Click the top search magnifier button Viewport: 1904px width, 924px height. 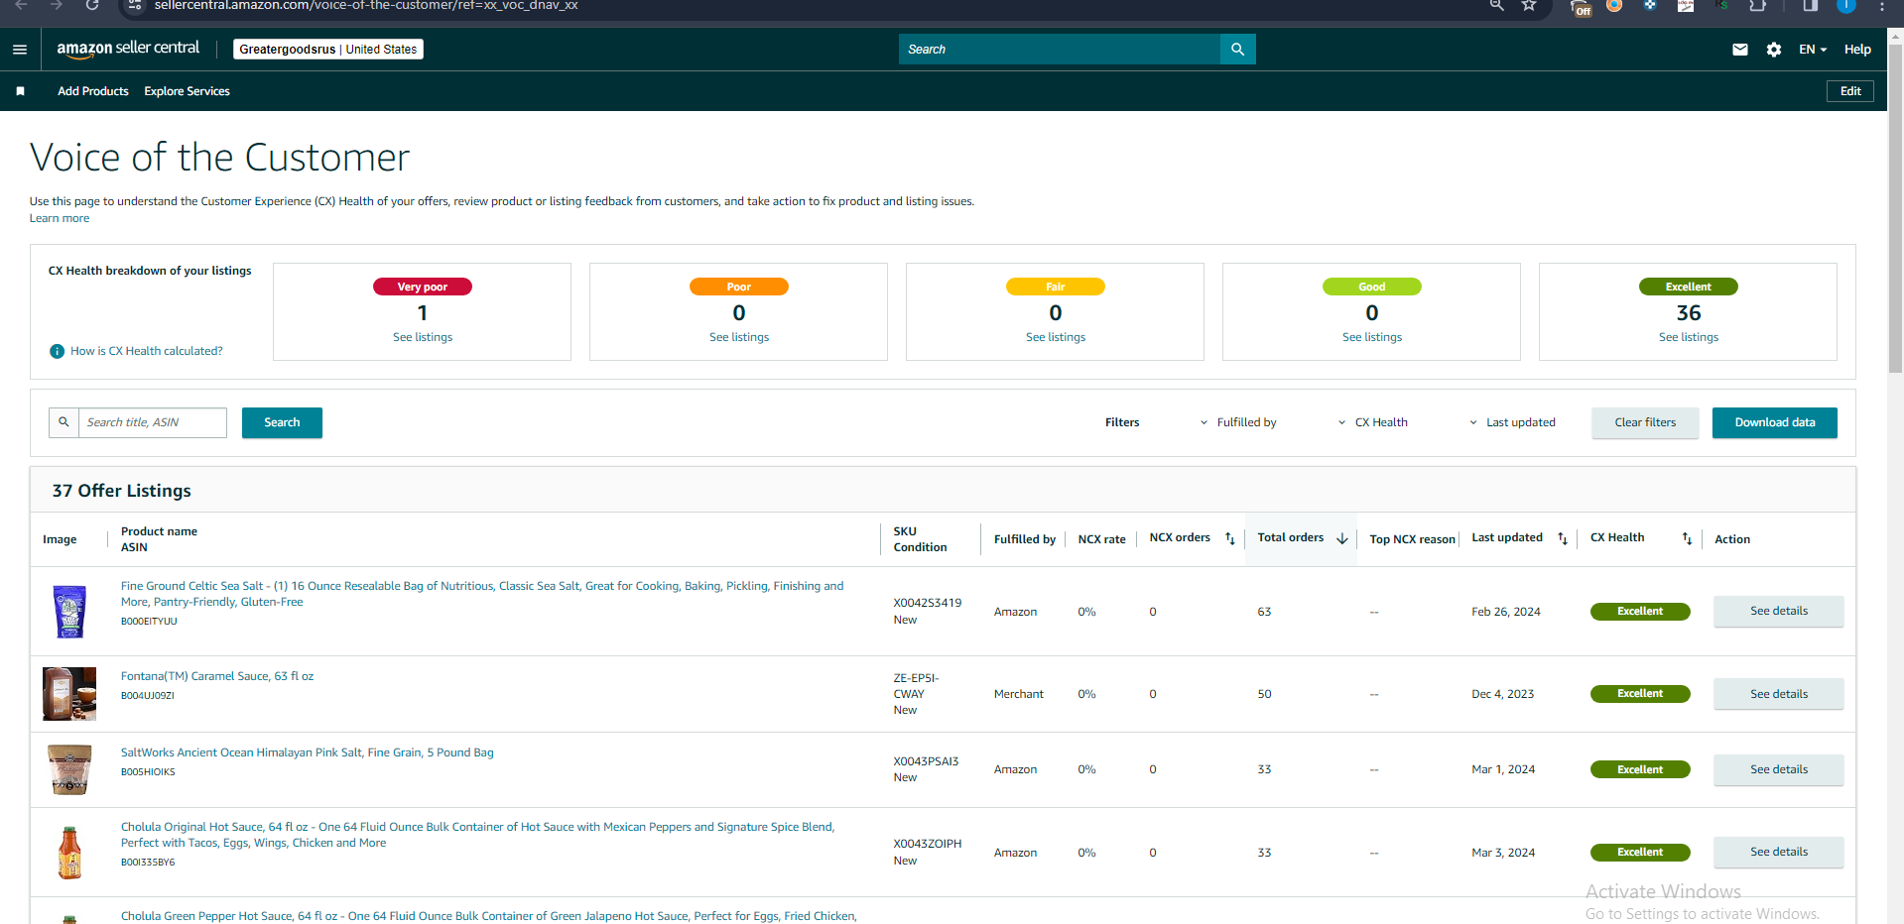pos(1237,50)
